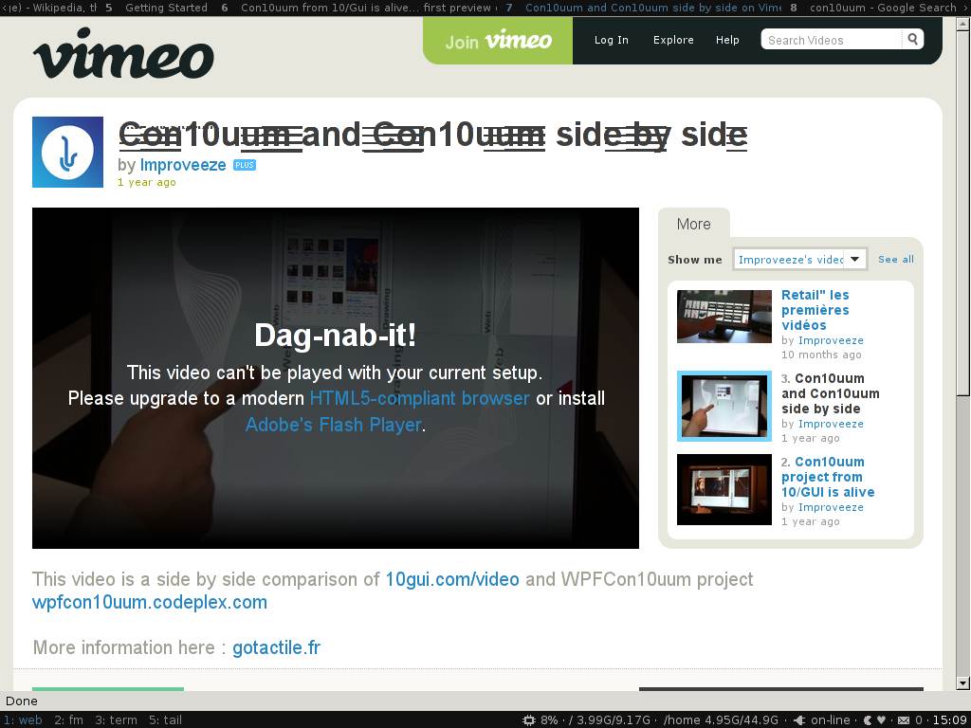971x728 pixels.
Task: Open the Con10uum project 10/GUI video thumbnail
Action: point(724,489)
